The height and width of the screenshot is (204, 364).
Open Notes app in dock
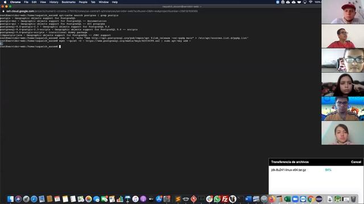tap(65, 199)
